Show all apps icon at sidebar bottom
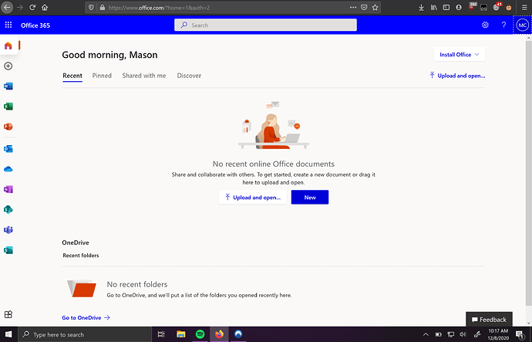532x342 pixels. tap(8, 314)
